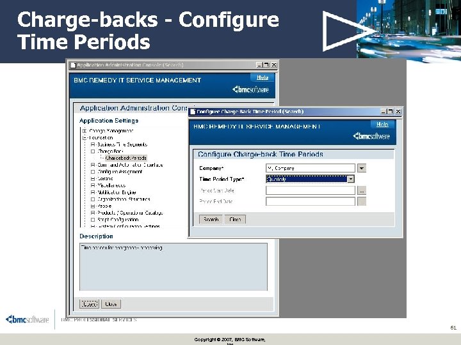This screenshot has height=345, width=461.
Task: Click into the Company field
Action: point(311,168)
